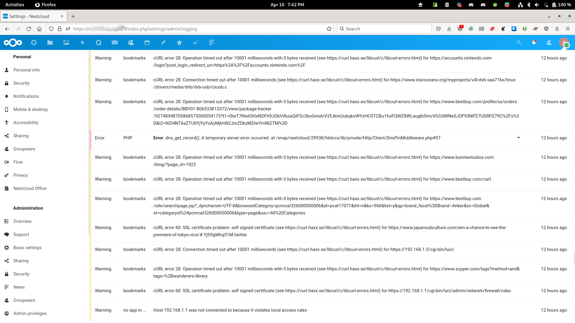Image resolution: width=575 pixels, height=323 pixels.
Task: Open the Calendar app icon
Action: coord(147,43)
